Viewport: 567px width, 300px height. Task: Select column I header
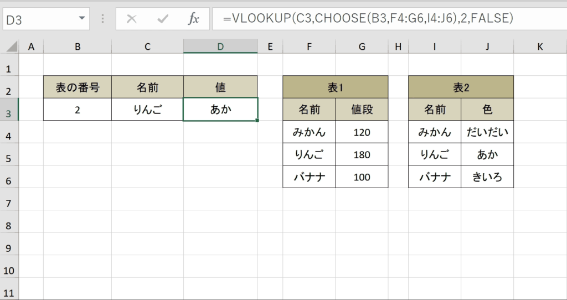tap(435, 46)
